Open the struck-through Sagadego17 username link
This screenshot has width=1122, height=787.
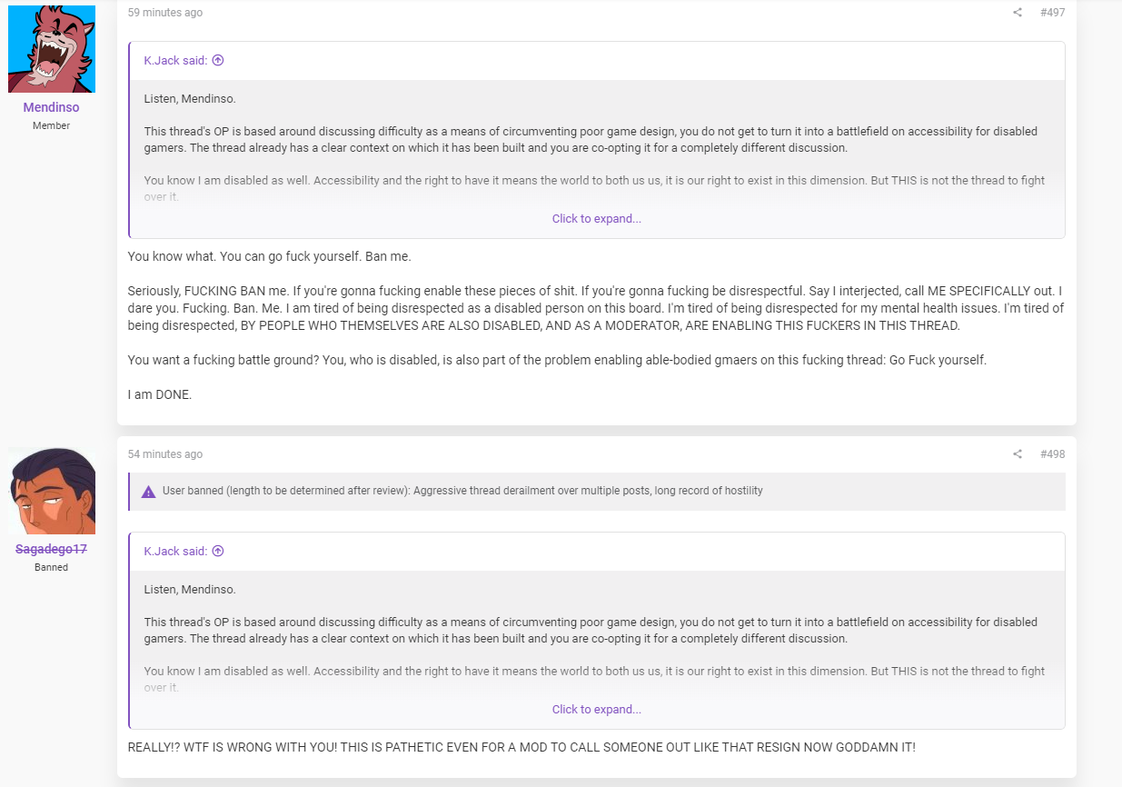pyautogui.click(x=51, y=549)
